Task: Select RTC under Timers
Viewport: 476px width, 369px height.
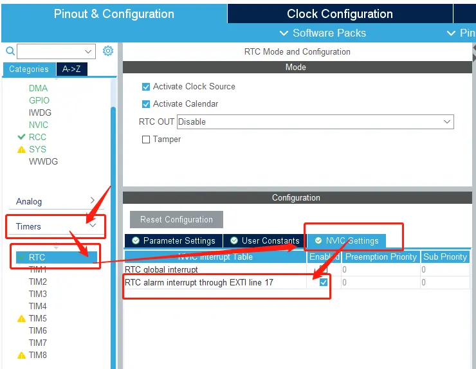Action: (57, 257)
